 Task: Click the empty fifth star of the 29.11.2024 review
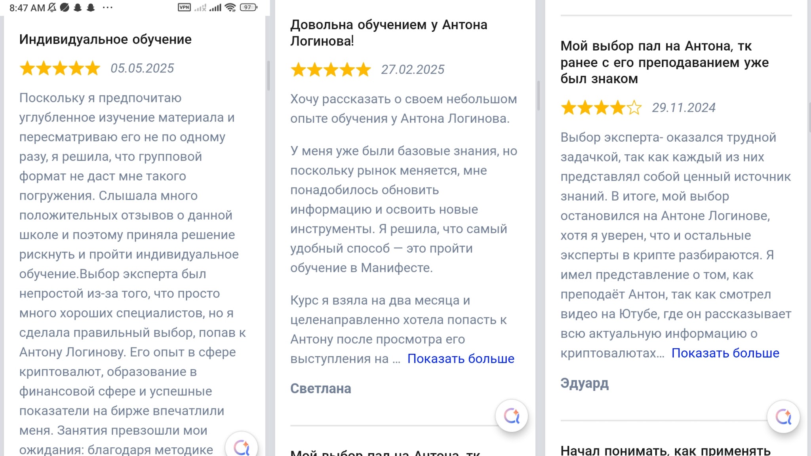[x=634, y=107]
